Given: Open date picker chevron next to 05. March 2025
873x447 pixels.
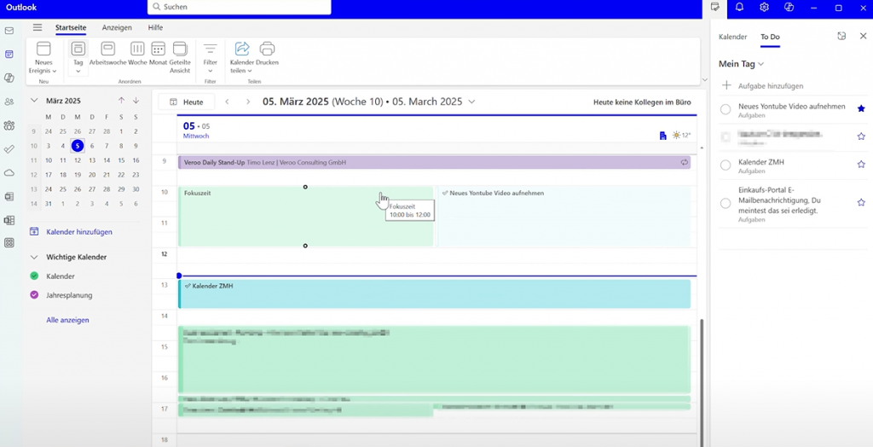Looking at the screenshot, I should pyautogui.click(x=471, y=102).
